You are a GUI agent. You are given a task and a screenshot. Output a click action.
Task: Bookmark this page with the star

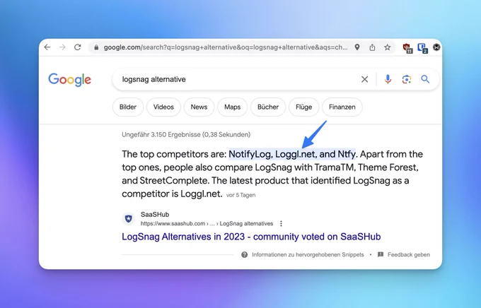(x=388, y=47)
